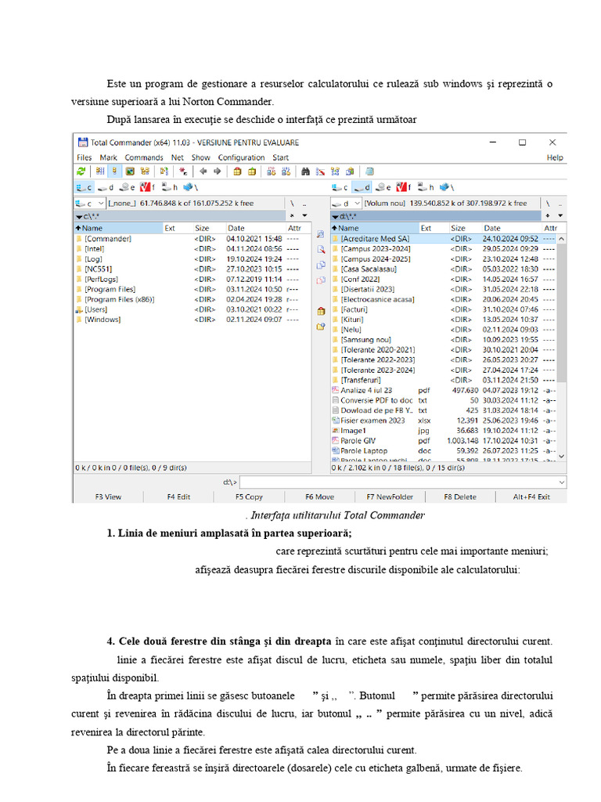Select drive h button above left panel

[170, 188]
